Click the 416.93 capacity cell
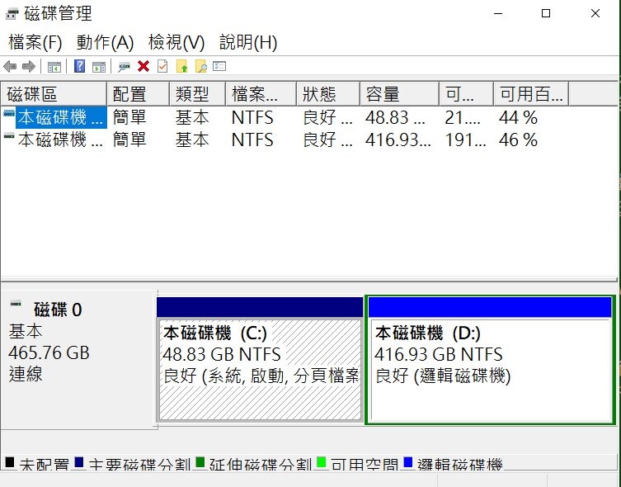 pyautogui.click(x=398, y=139)
